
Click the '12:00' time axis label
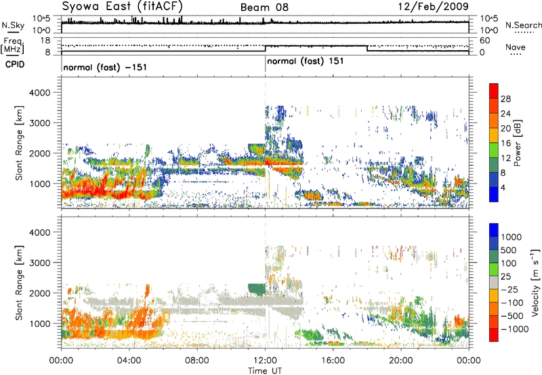pyautogui.click(x=265, y=361)
